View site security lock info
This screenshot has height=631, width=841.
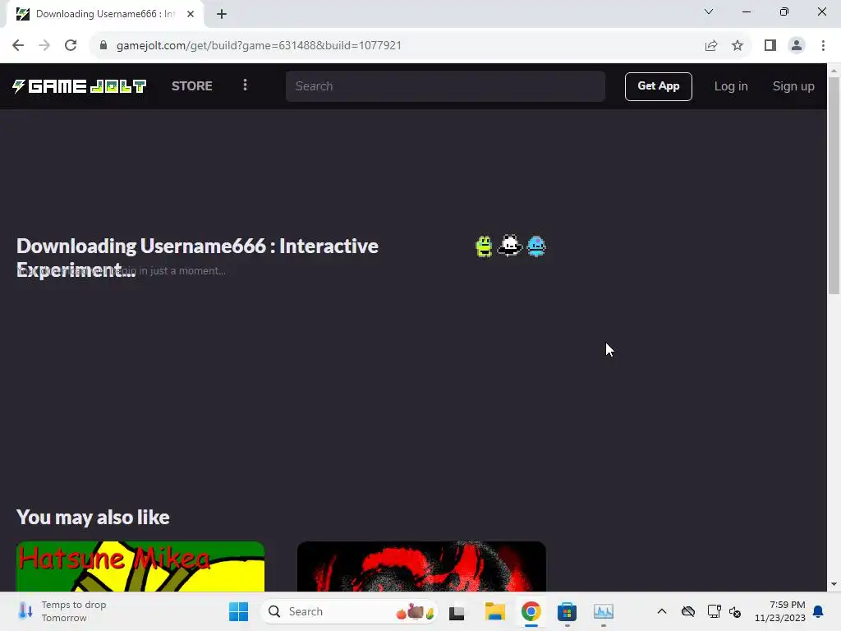tap(103, 45)
